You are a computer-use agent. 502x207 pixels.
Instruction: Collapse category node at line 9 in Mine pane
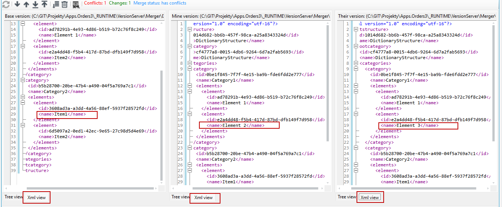coord(190,69)
